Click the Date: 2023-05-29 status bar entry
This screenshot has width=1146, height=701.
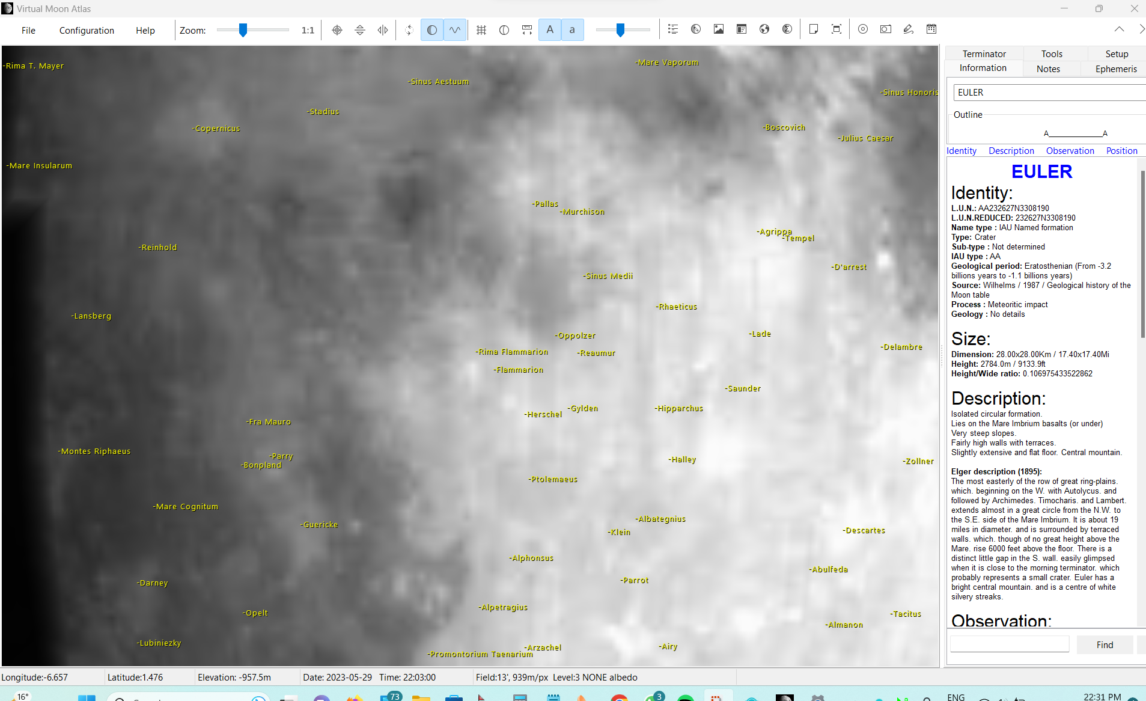337,678
